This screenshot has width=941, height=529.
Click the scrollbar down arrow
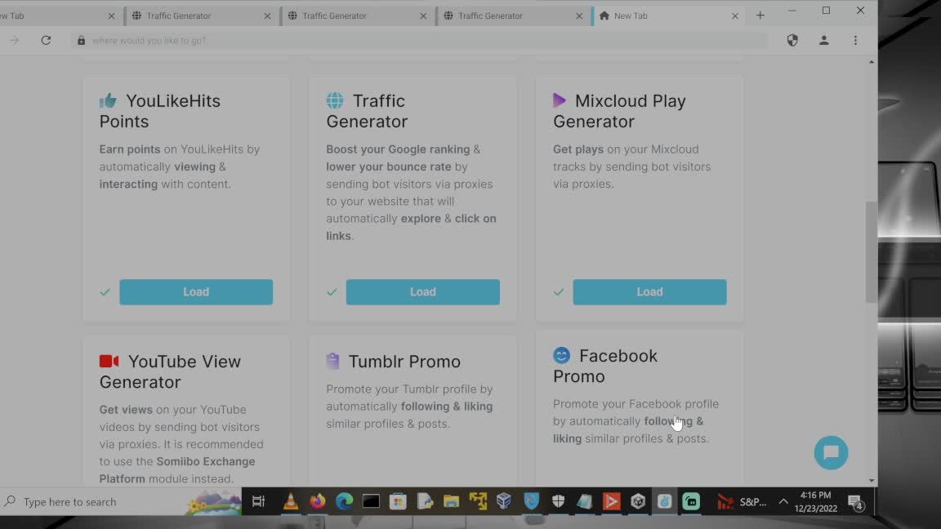pos(872,480)
